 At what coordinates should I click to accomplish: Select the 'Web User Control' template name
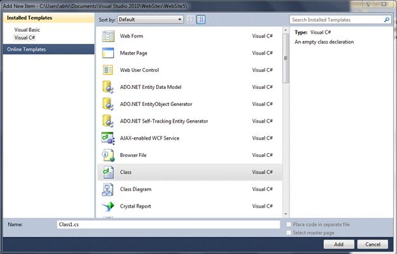(x=139, y=70)
